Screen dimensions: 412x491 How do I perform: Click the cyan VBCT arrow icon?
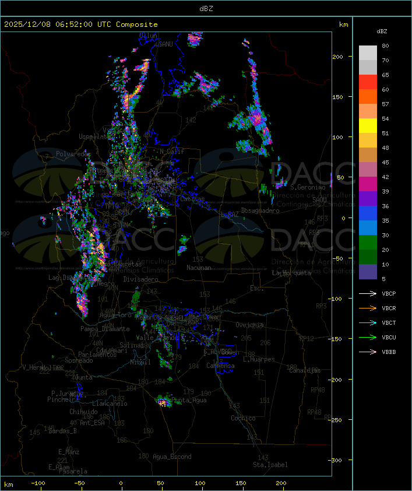(368, 322)
